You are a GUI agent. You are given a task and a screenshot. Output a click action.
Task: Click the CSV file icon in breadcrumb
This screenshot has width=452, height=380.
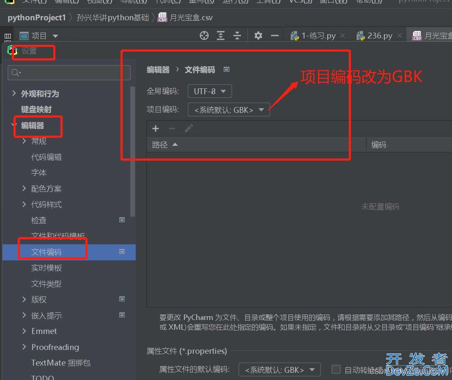point(162,17)
